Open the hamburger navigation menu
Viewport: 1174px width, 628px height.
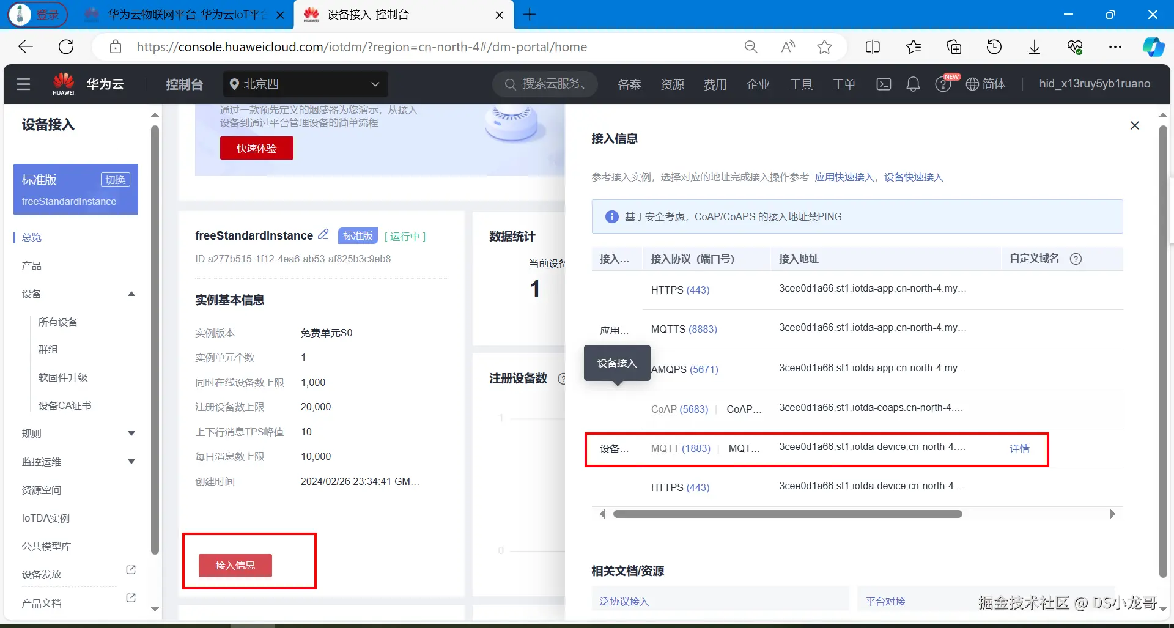point(23,84)
